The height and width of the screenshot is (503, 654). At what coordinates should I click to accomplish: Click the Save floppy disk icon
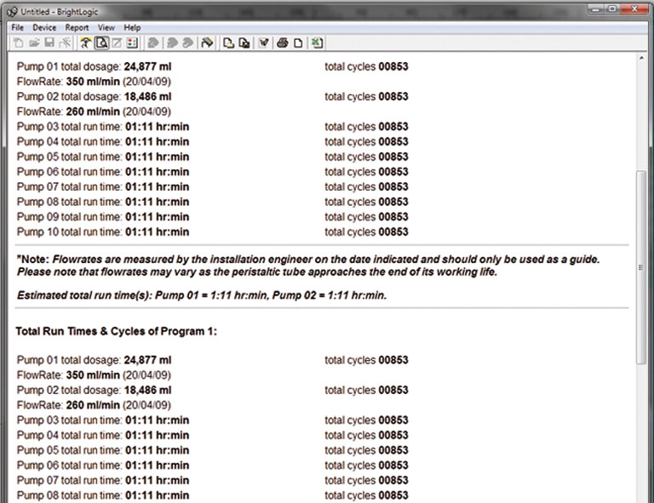[x=50, y=43]
